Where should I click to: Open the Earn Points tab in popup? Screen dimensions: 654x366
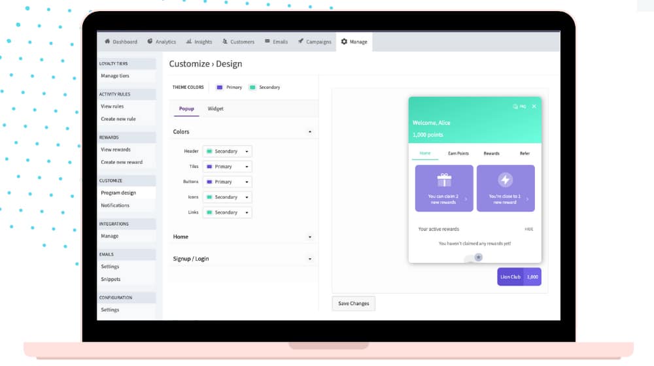(x=458, y=154)
